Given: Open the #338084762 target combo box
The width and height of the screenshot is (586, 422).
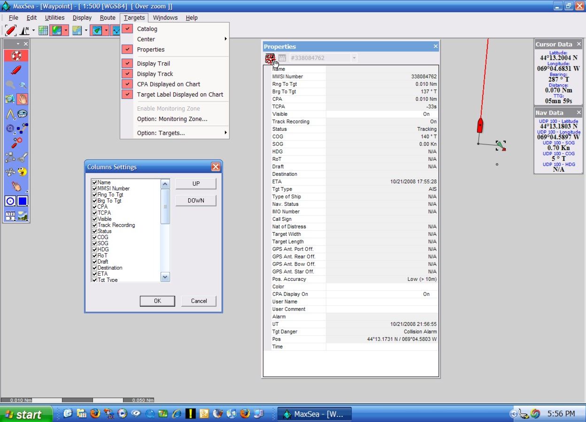Looking at the screenshot, I should pos(323,58).
